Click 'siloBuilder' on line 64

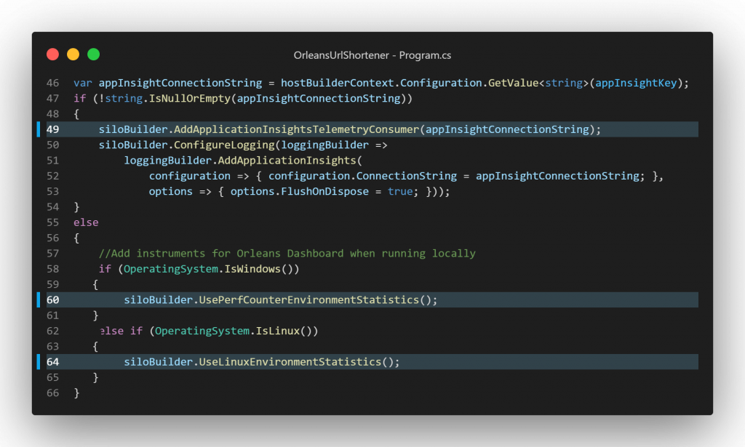158,362
